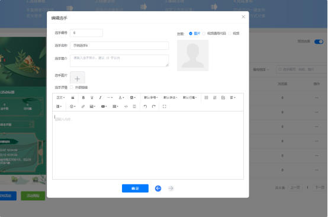Click 下一页 in the background pagination
This screenshot has width=328, height=217.
coord(320,187)
